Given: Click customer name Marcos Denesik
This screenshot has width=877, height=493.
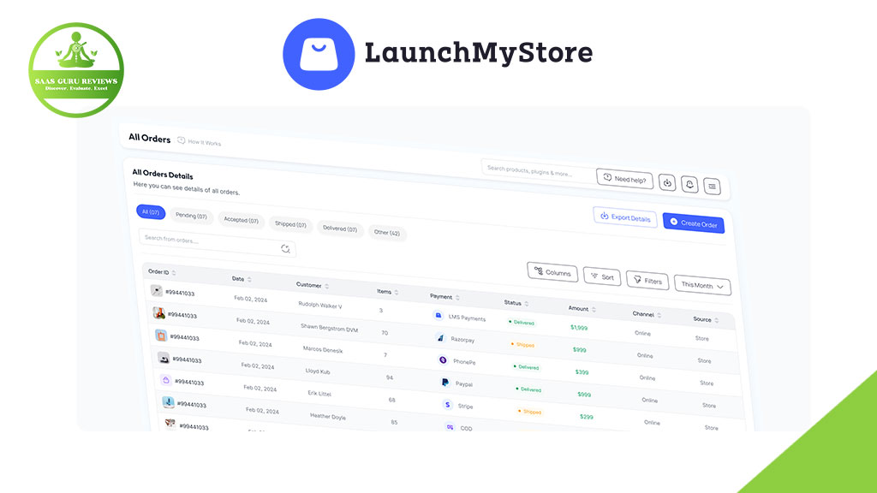Looking at the screenshot, I should 323,349.
